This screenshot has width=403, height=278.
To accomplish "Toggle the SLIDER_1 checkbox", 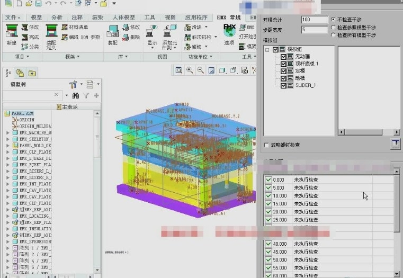I will tap(283, 85).
